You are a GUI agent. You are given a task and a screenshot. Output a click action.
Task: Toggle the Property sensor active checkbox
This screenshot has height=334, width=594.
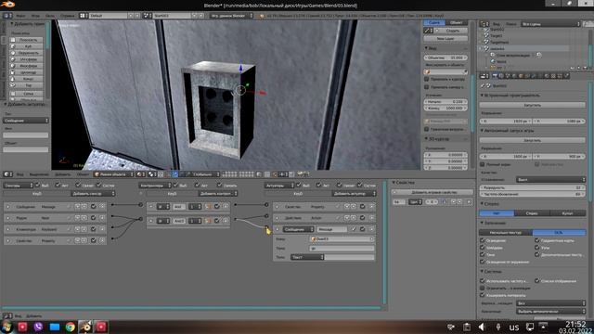coord(93,240)
